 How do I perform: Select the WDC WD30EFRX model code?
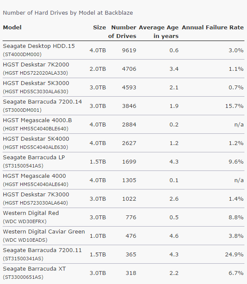(25, 221)
